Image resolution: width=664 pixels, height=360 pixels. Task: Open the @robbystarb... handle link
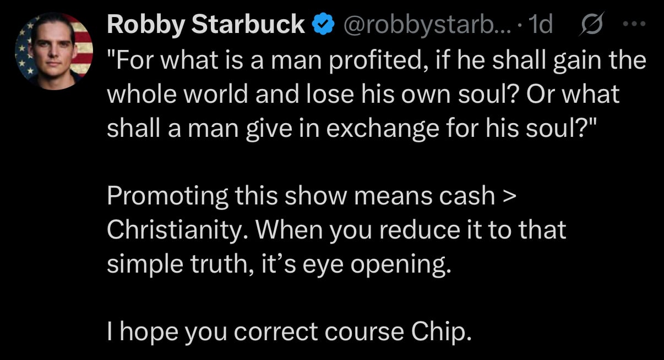click(421, 25)
